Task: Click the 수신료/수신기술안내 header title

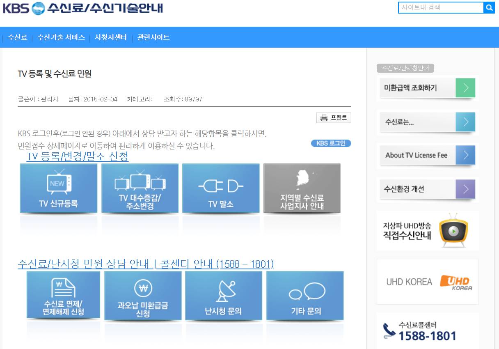Action: click(105, 8)
